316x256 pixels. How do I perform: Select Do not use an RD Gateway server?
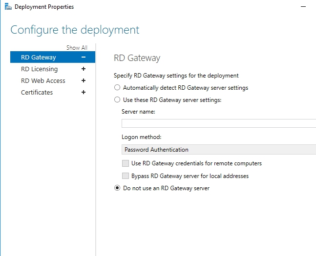(x=117, y=188)
